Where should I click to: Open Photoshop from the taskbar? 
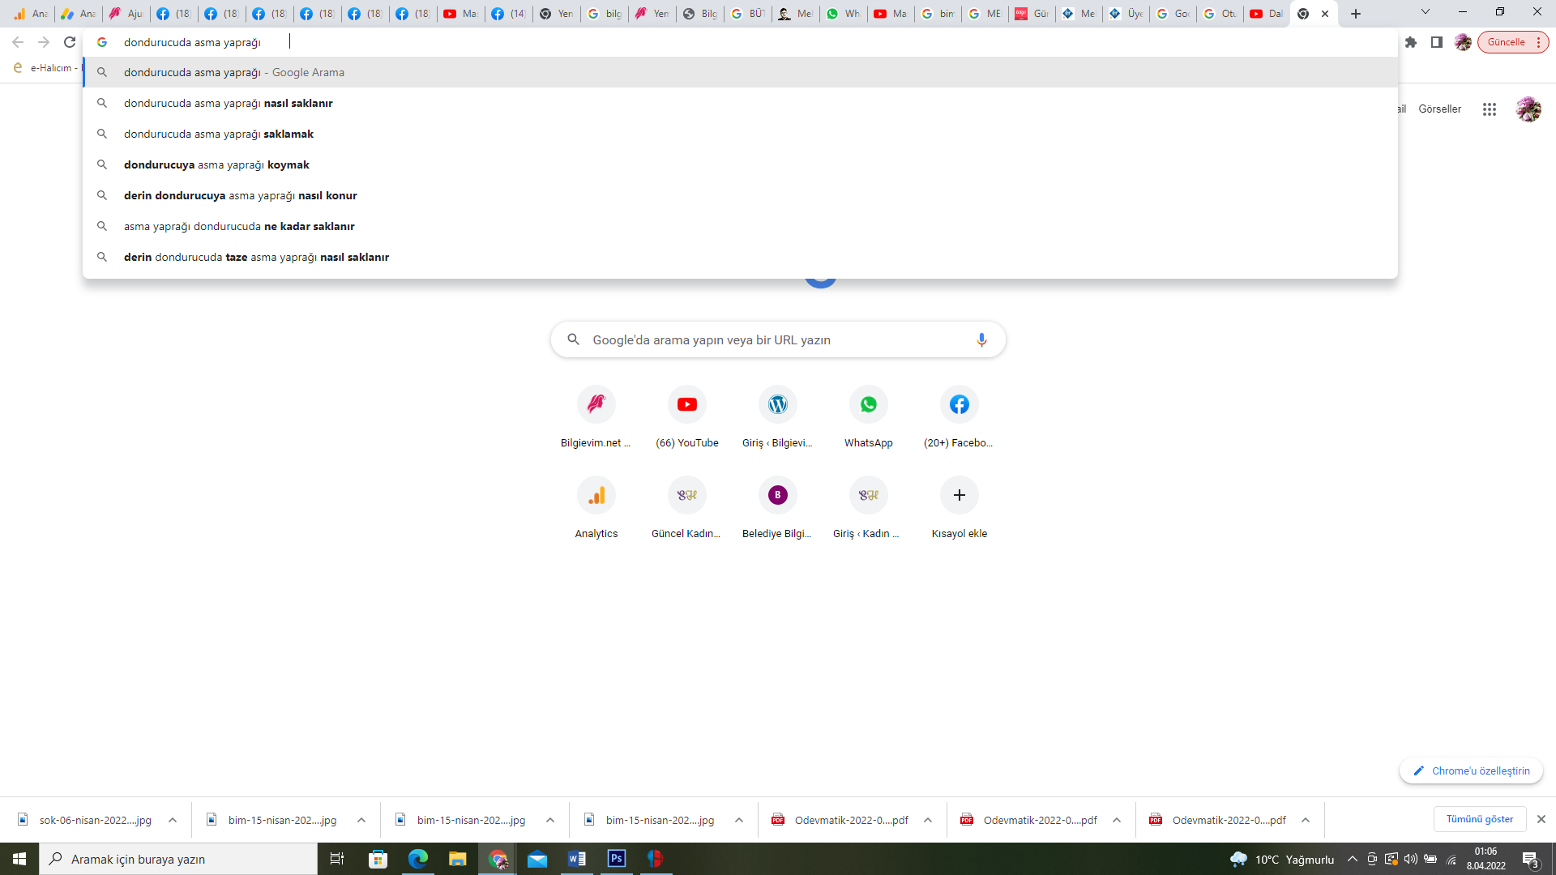(x=616, y=859)
